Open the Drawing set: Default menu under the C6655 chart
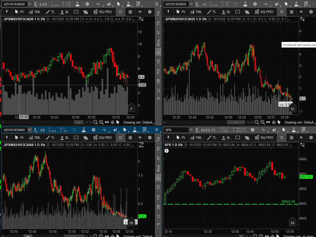 pyautogui.click(x=299, y=122)
